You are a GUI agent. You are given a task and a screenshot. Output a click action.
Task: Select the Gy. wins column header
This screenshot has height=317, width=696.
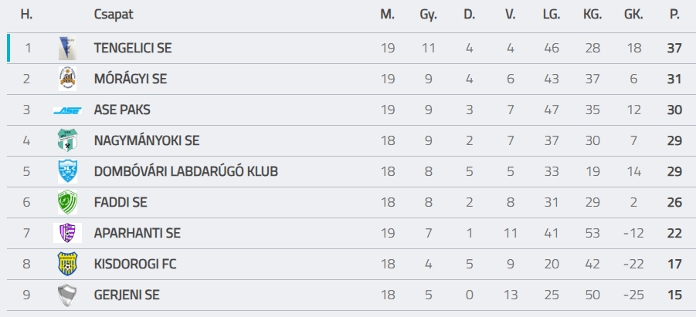pos(429,15)
